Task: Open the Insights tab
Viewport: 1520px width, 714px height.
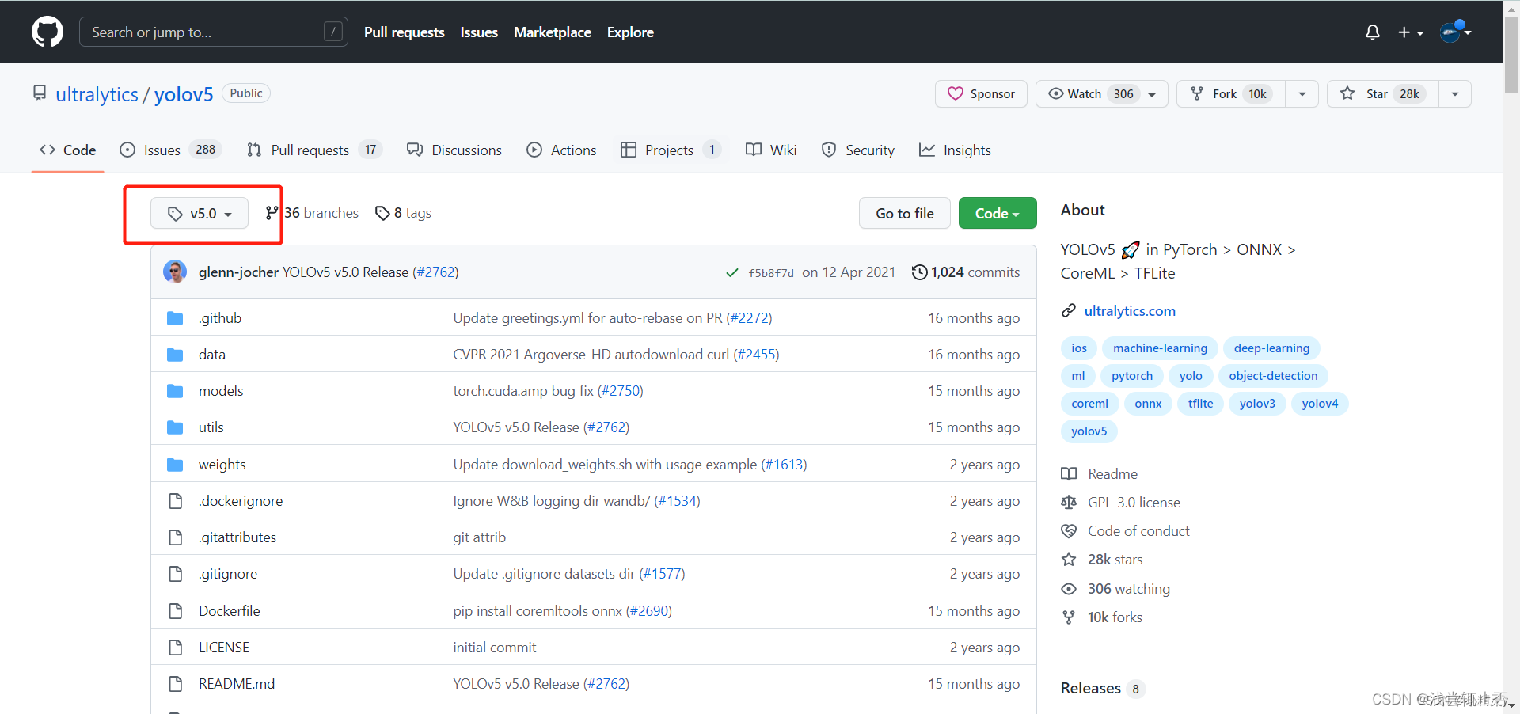Action: pyautogui.click(x=955, y=150)
